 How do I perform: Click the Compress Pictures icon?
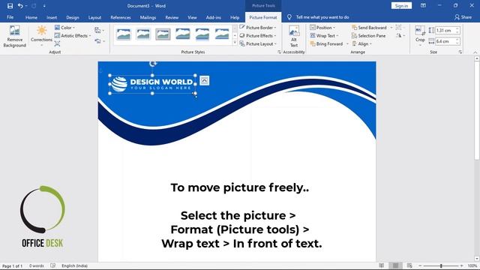(x=57, y=43)
